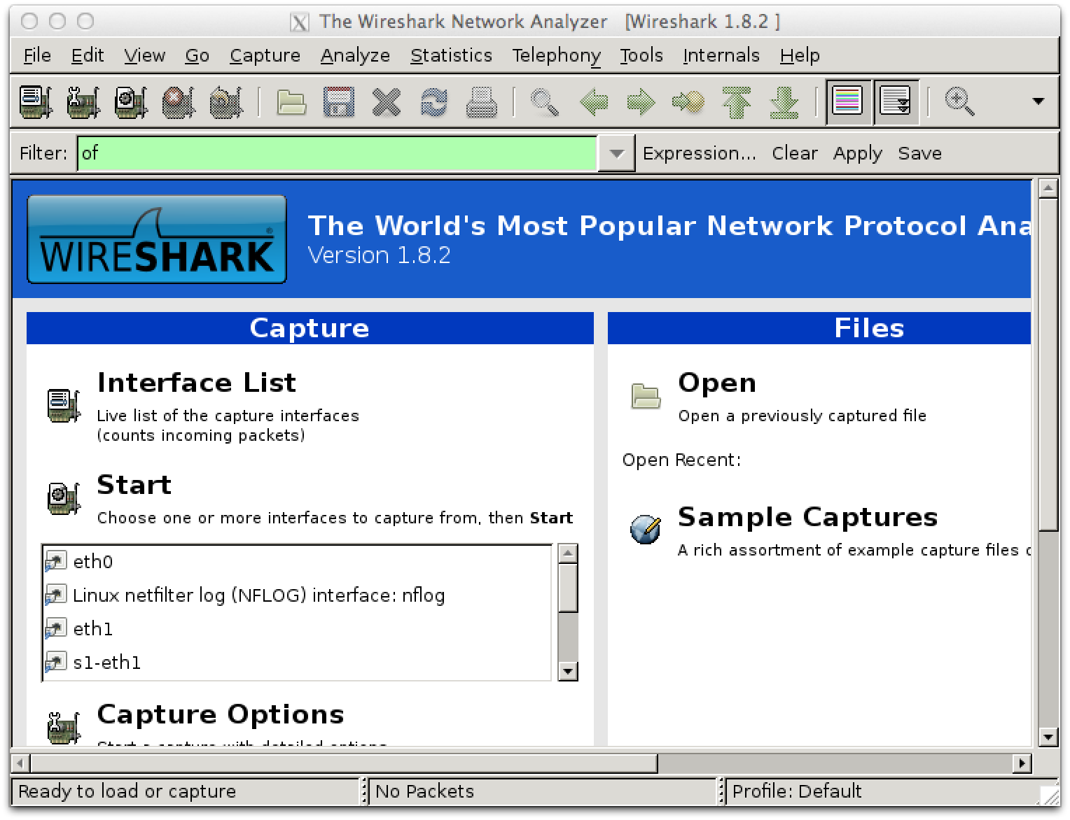
Task: Apply the display filter
Action: (858, 153)
